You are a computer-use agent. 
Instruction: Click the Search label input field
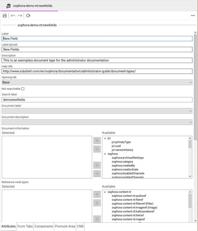[97, 100]
